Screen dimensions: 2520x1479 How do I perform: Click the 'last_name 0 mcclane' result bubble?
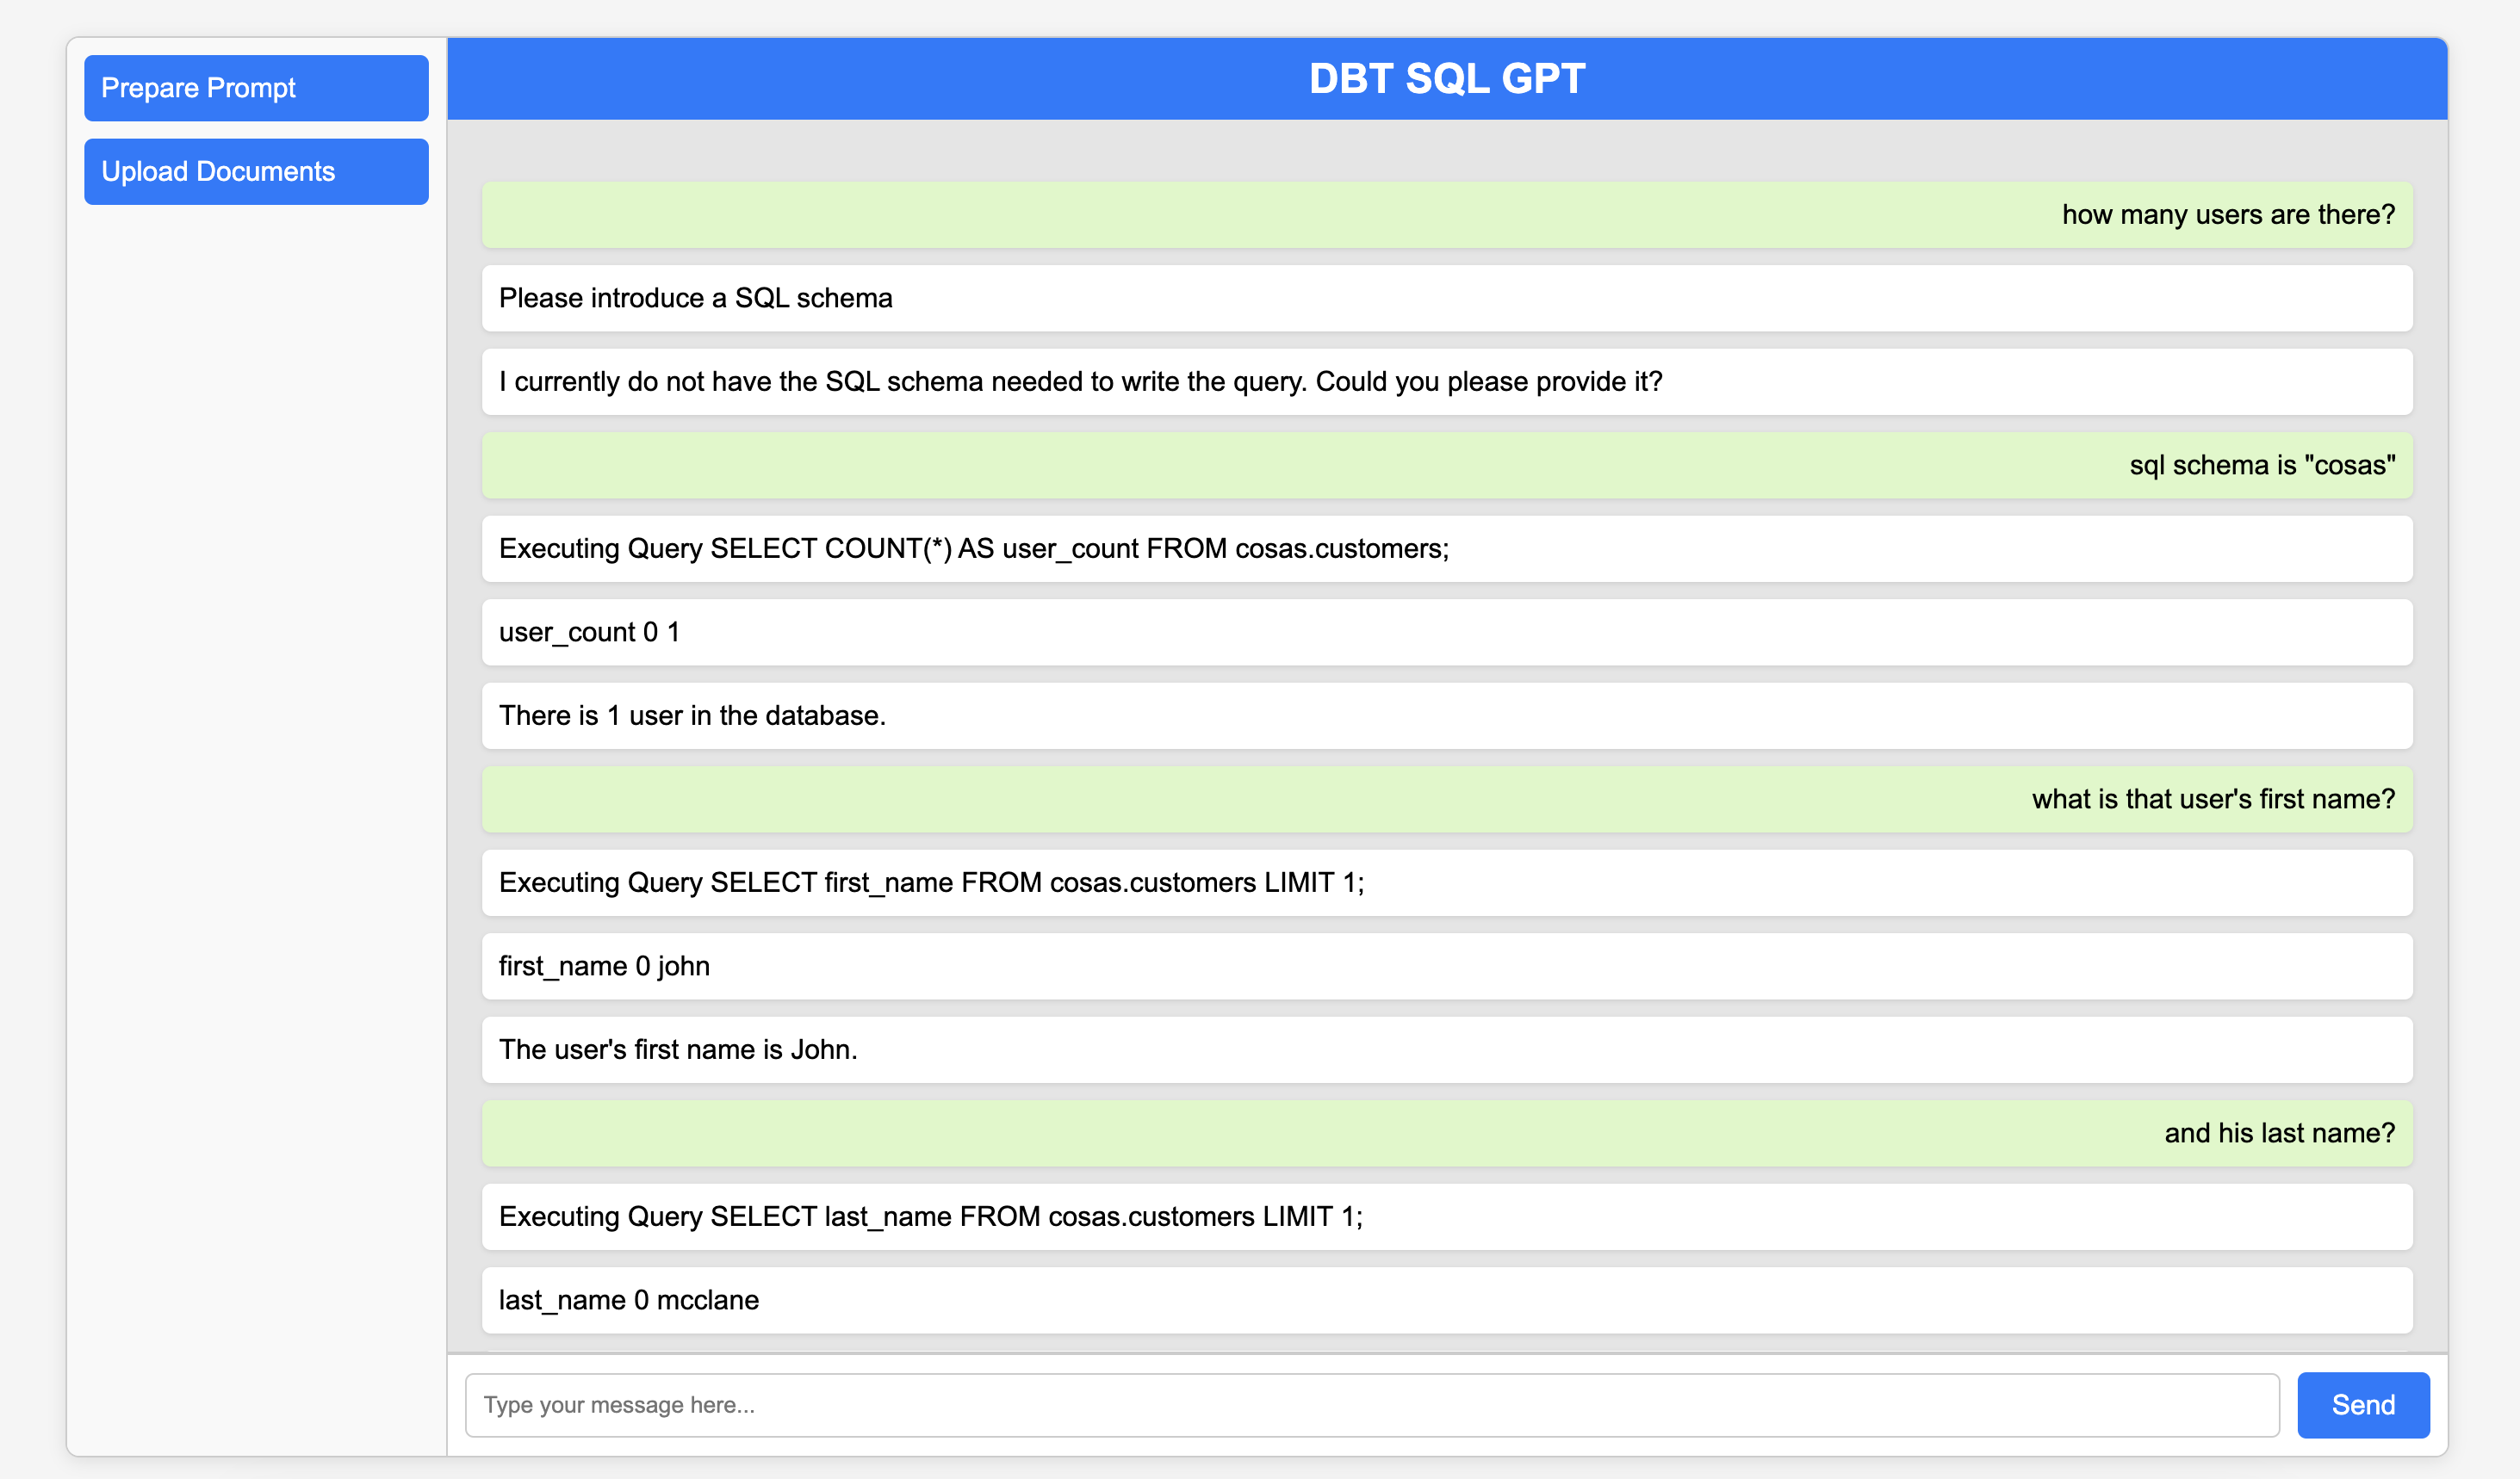pyautogui.click(x=628, y=1300)
